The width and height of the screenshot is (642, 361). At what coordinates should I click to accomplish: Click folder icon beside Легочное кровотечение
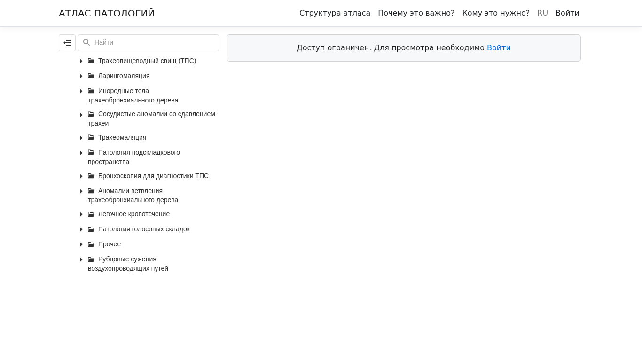click(x=91, y=214)
